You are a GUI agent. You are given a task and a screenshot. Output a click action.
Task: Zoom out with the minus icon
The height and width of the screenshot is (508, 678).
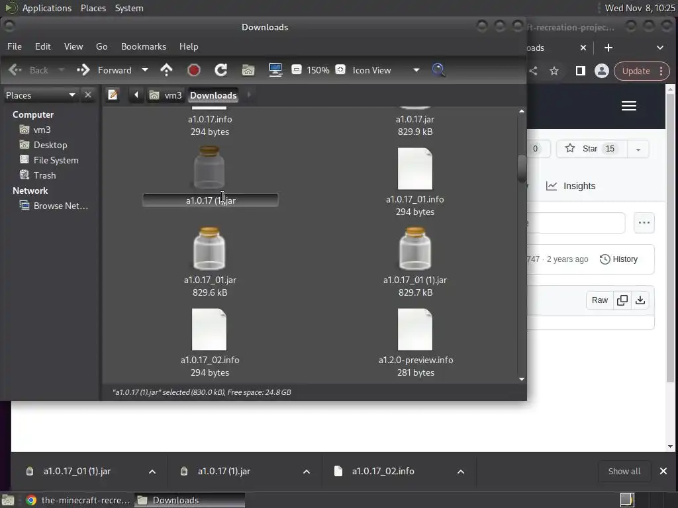click(296, 69)
